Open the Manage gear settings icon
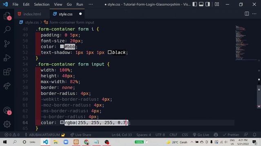Screen dimensions: 261x146 [x=7, y=124]
